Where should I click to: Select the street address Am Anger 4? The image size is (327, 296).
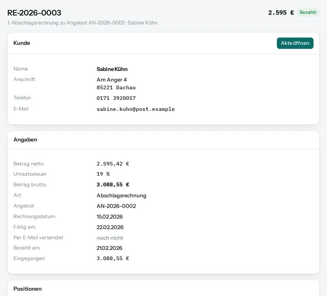112,80
